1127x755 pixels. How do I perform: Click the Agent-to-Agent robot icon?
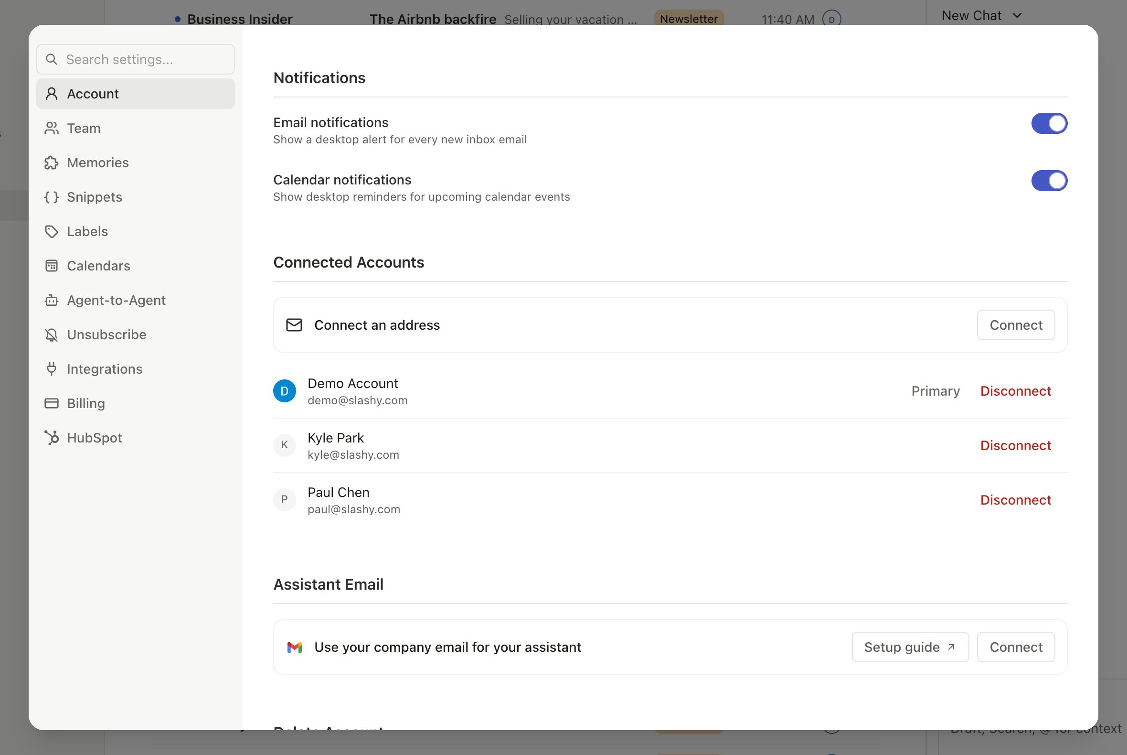52,301
